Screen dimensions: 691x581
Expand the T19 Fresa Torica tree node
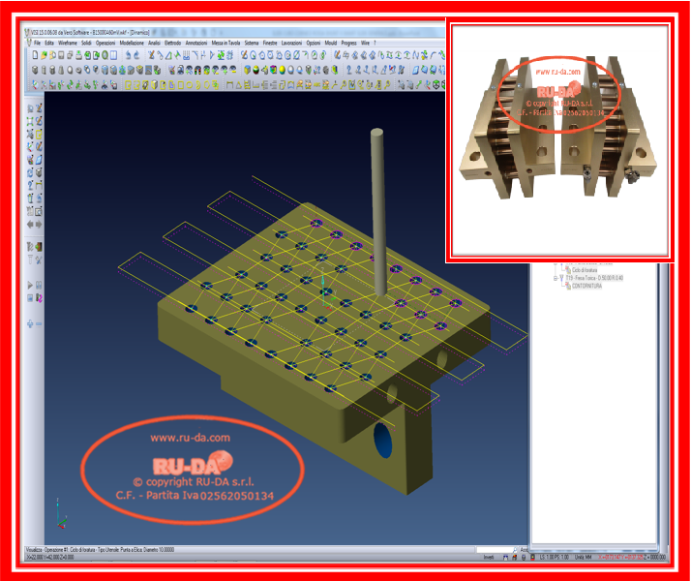click(556, 277)
